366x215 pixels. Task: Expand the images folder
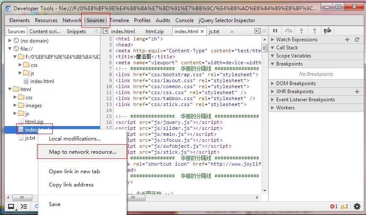(15, 106)
